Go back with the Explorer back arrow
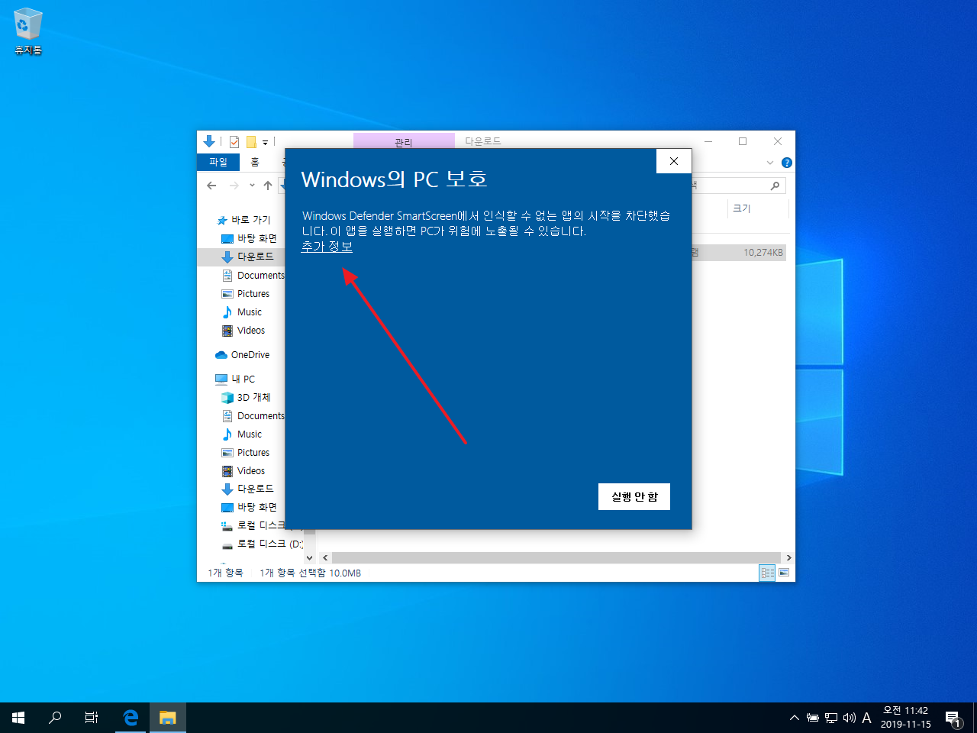Screen dimensions: 977x733 (x=212, y=186)
